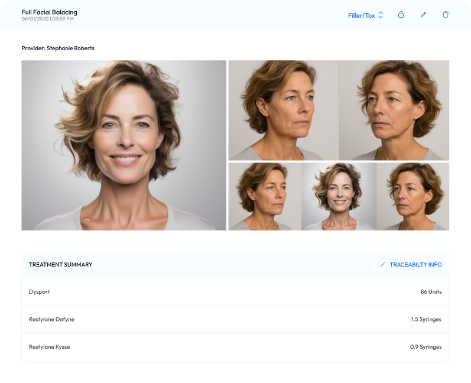Select the top-right side profile photo
Screen dimensions: 471x383
(x=394, y=110)
